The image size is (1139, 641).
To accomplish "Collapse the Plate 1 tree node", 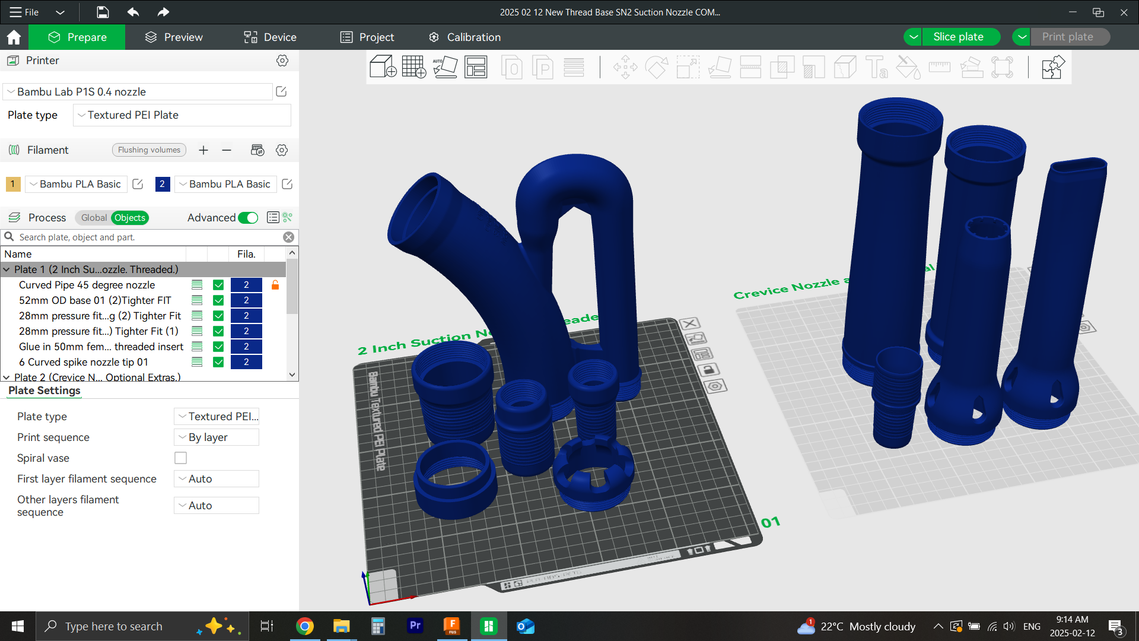I will (7, 269).
